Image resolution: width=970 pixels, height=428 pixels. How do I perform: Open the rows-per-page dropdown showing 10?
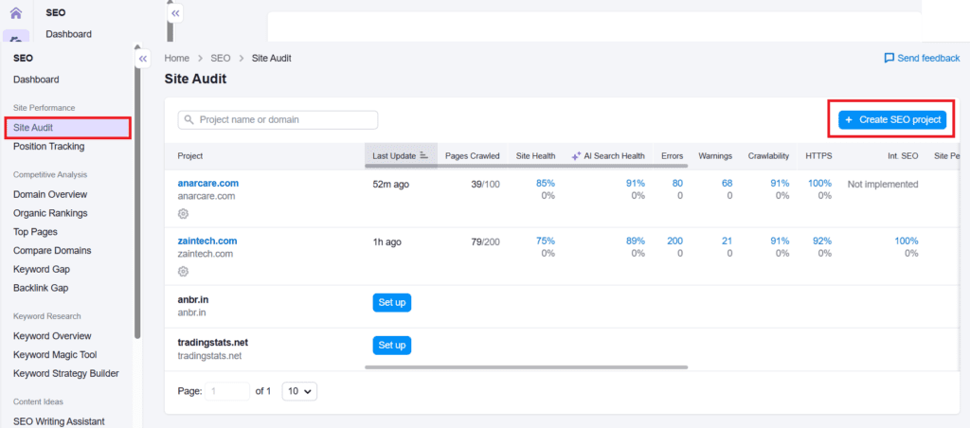pos(300,391)
